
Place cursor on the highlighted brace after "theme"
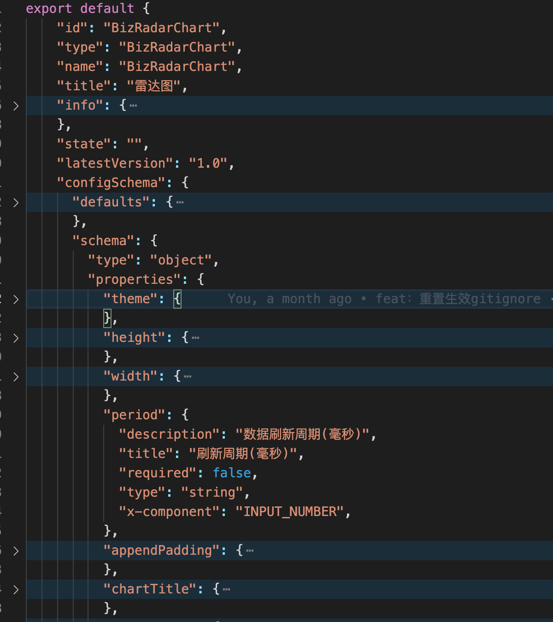point(177,299)
